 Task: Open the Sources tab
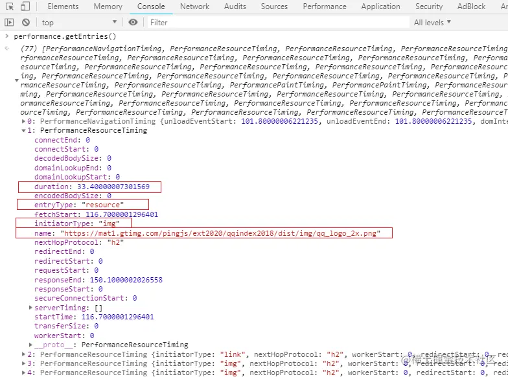coord(275,6)
